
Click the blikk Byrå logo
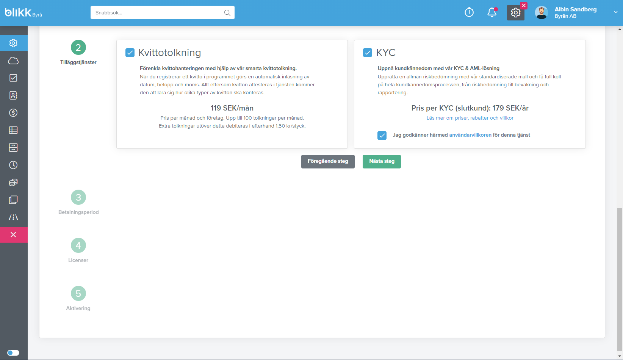23,12
